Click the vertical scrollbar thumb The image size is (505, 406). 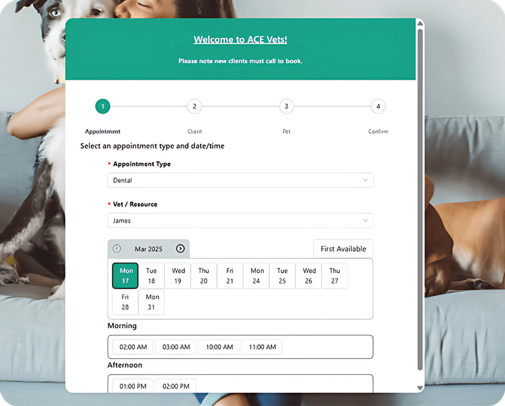click(x=420, y=200)
